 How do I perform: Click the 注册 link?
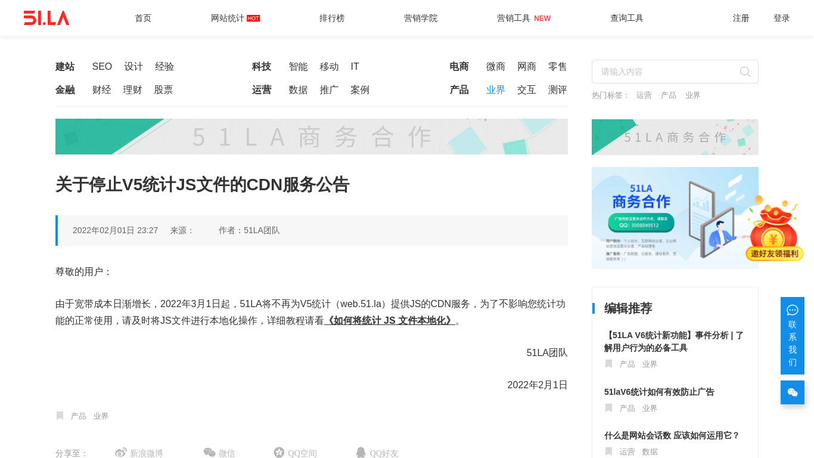(x=741, y=18)
